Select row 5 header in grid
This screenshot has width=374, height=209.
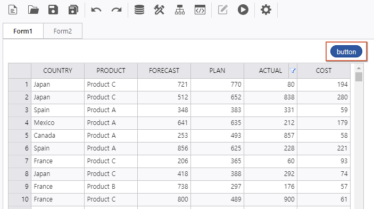coord(20,136)
